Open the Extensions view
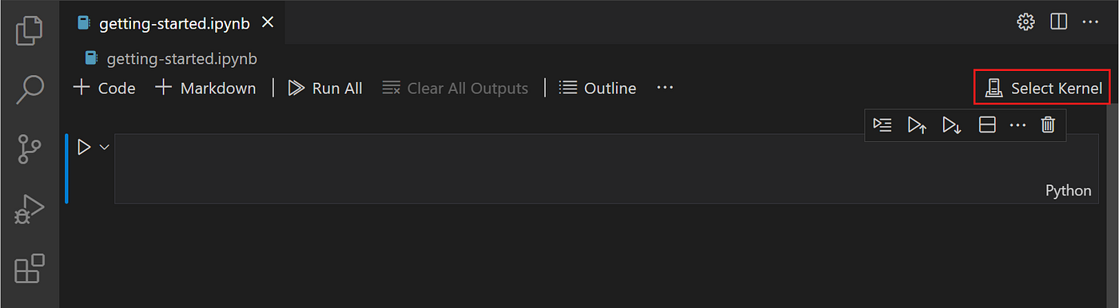The width and height of the screenshot is (1119, 308). 30,269
